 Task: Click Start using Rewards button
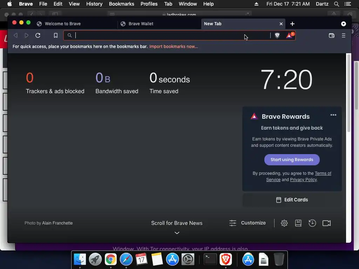pyautogui.click(x=292, y=160)
